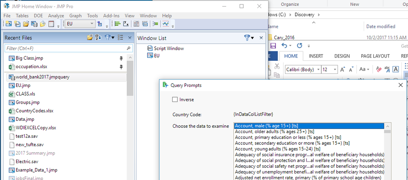The image size is (408, 180).
Task: Open Analyze menu in JMP
Action: pos(56,16)
